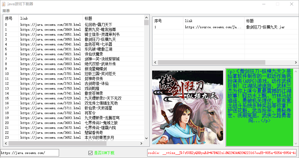Click the link https://java.owoemu.com/3652.html
The width and height of the screenshot is (299, 158).
(50, 137)
